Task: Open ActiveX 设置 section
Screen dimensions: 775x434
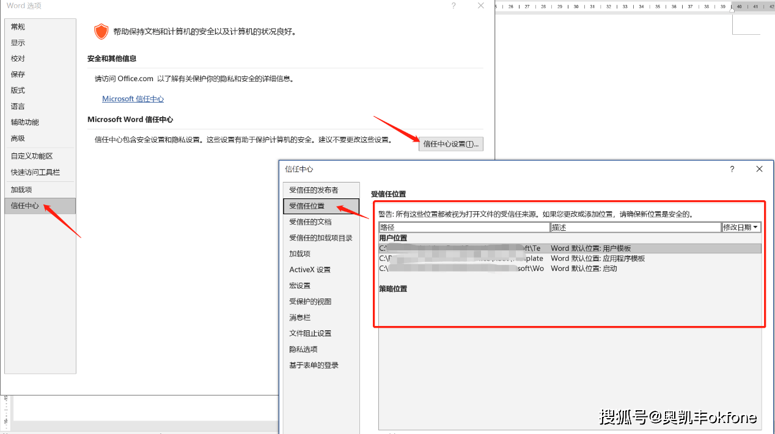Action: 309,270
